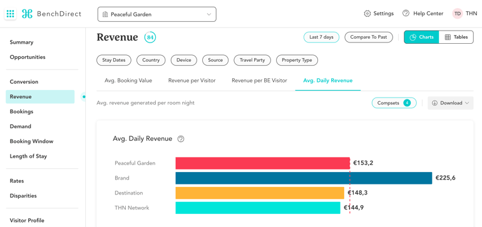Open Disparities in the sidebar
The width and height of the screenshot is (482, 227).
[23, 196]
